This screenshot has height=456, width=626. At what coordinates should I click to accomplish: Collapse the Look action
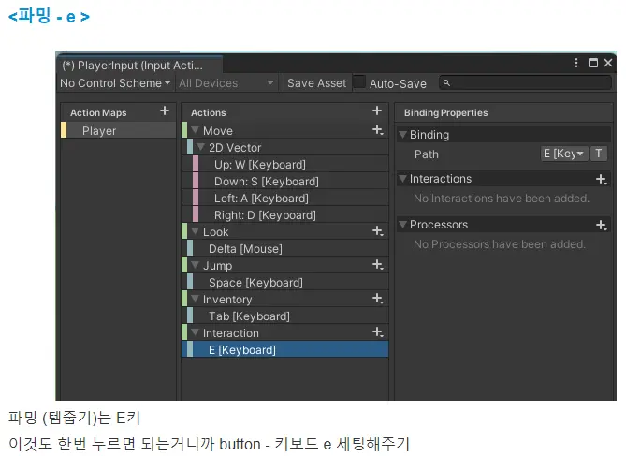pos(196,231)
